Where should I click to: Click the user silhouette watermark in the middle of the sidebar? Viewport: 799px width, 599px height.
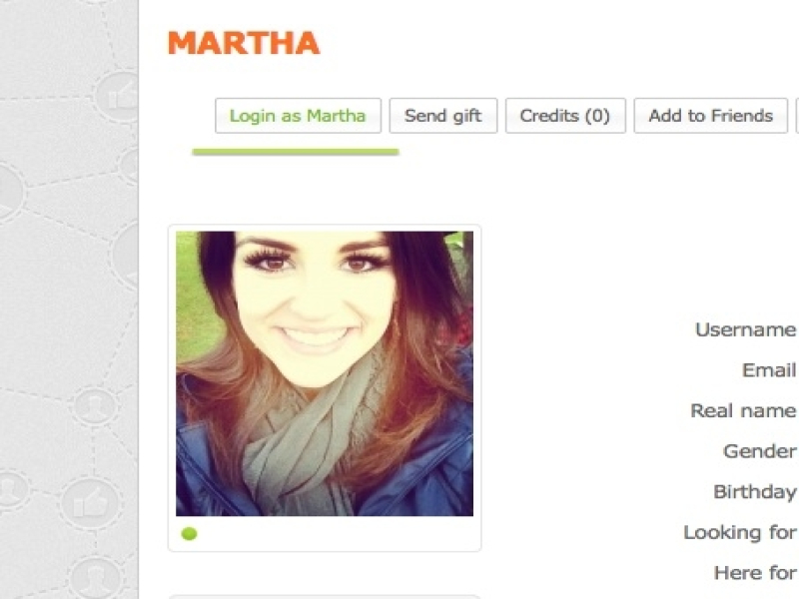point(95,404)
